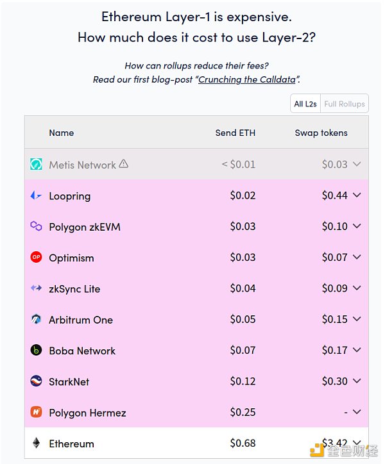The width and height of the screenshot is (385, 464).
Task: Click the Arbitrum One logo icon
Action: [x=36, y=320]
